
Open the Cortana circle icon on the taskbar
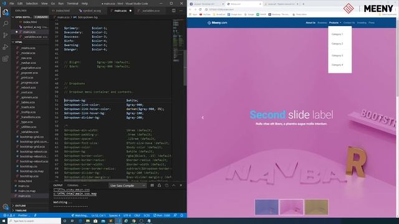pyautogui.click(x=65, y=221)
